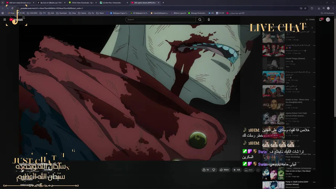
Task: Open the OLD DAYS bookmarks folder
Action: click(x=32, y=13)
